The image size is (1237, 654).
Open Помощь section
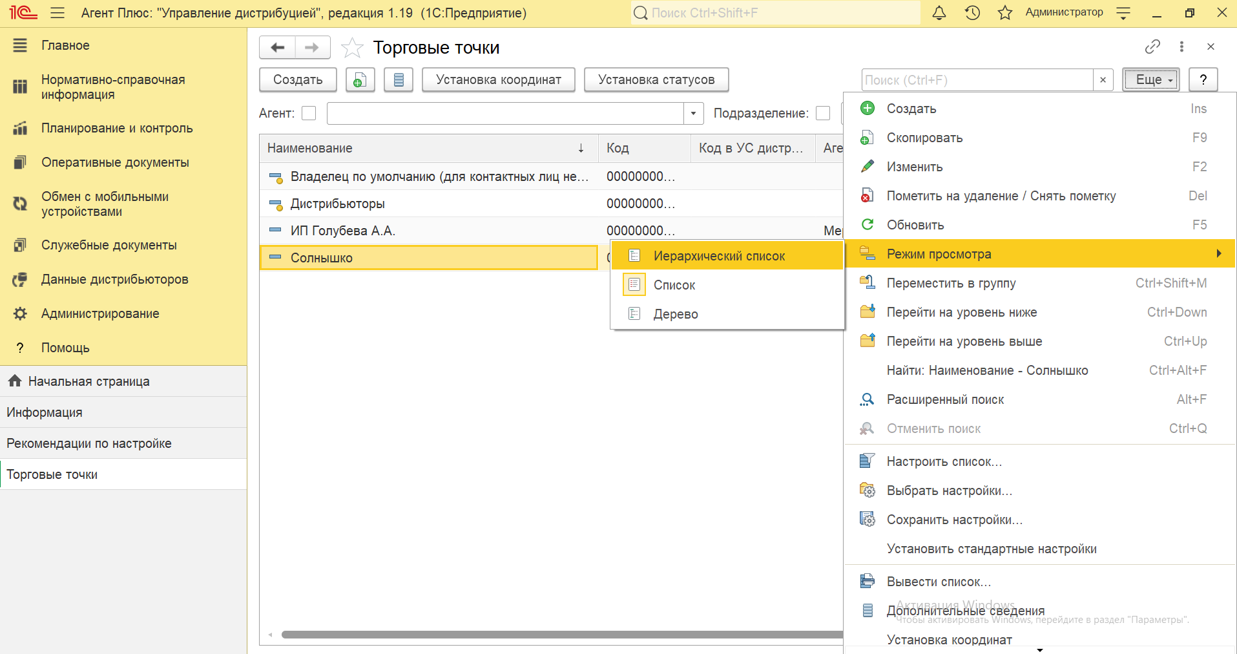tap(123, 348)
